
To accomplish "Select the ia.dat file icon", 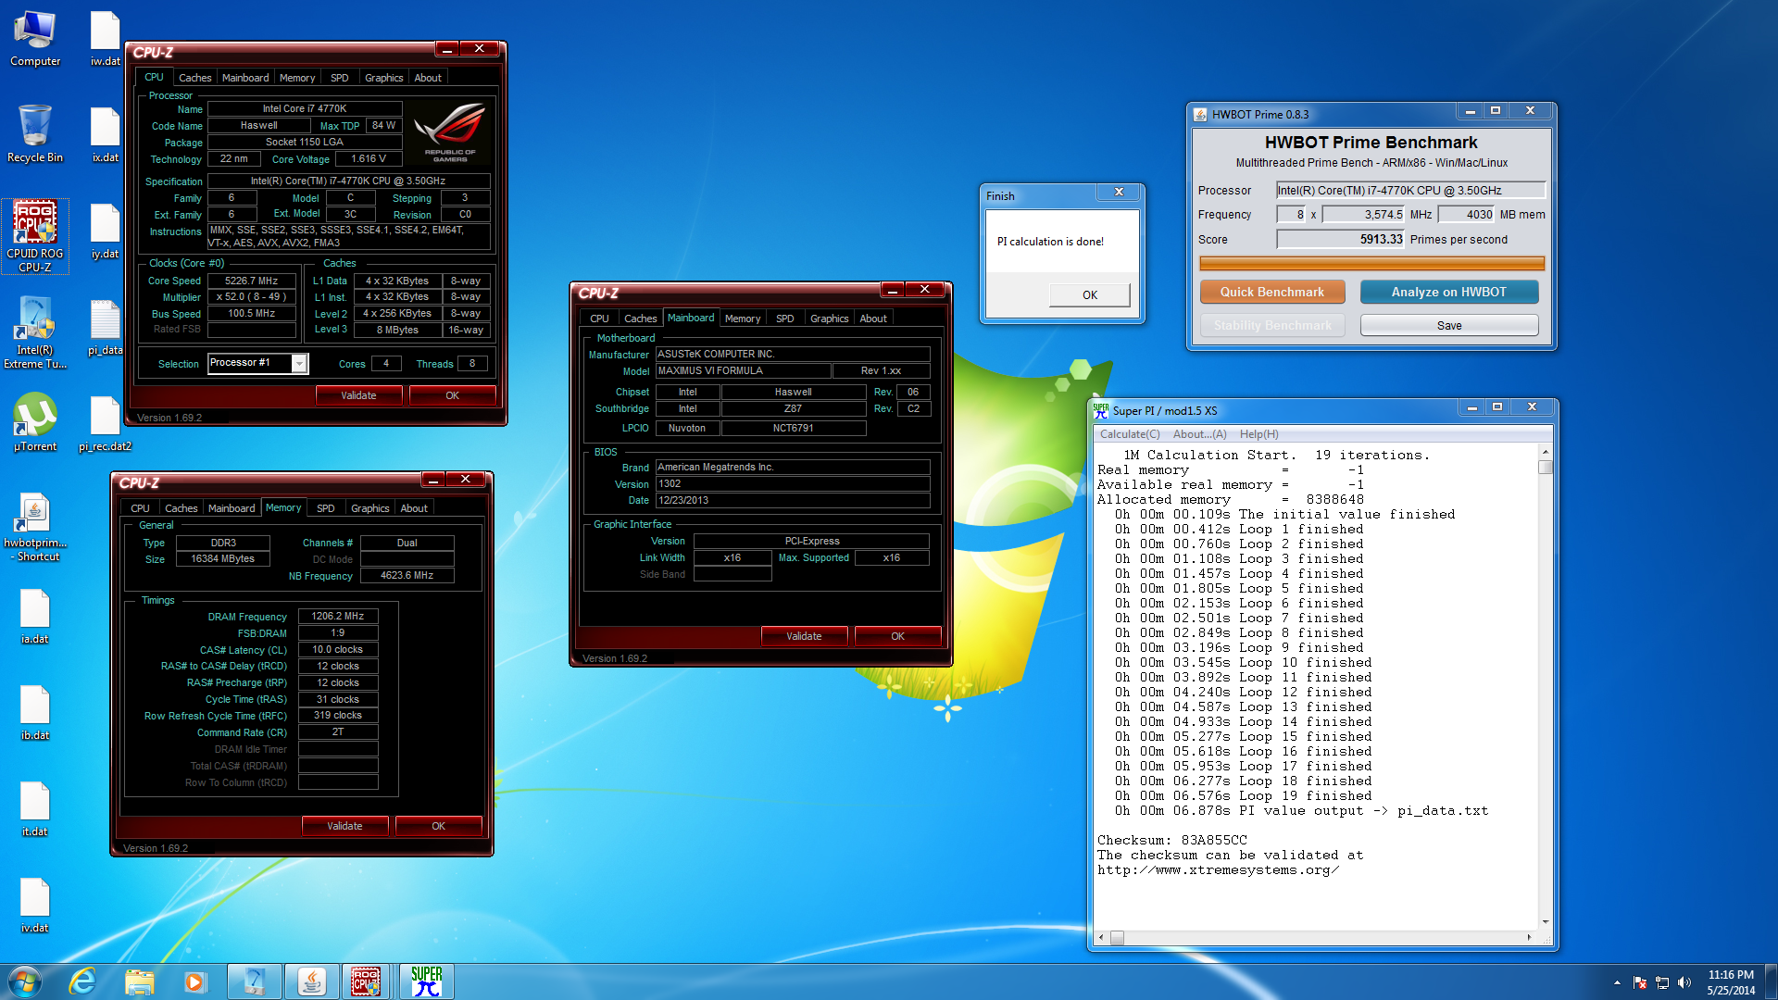I will [x=34, y=617].
